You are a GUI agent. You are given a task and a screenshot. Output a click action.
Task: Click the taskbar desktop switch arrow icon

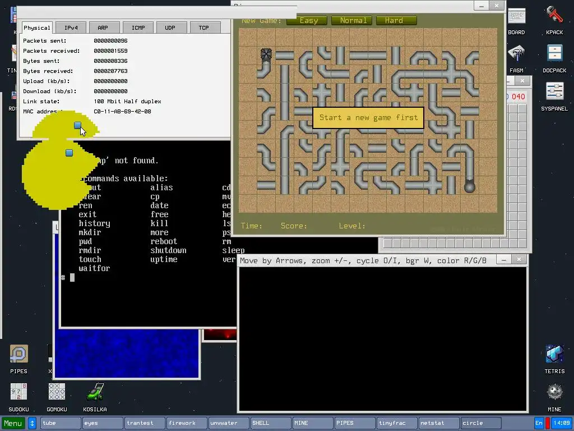[32, 423]
